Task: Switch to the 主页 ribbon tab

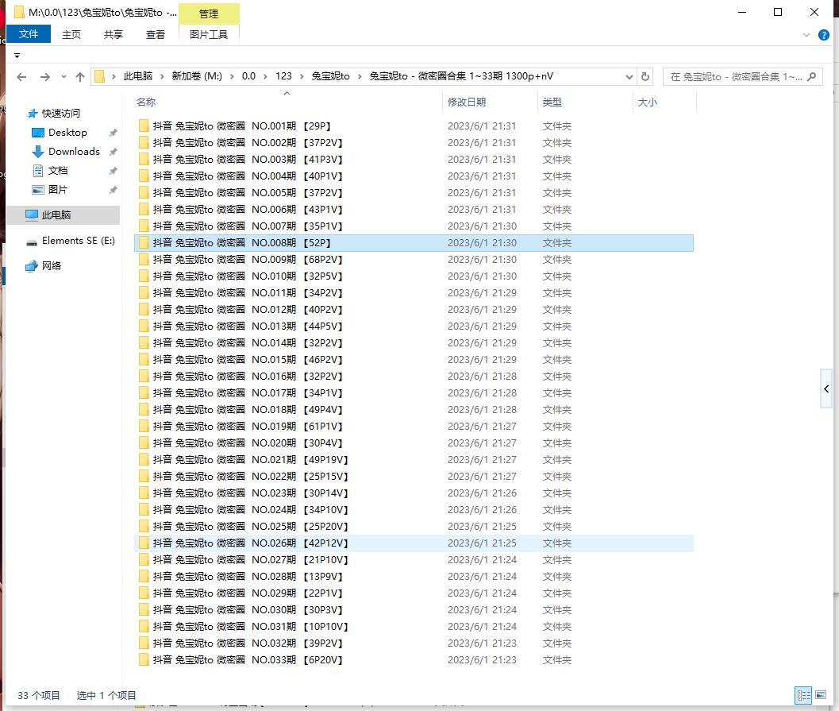Action: [x=71, y=35]
